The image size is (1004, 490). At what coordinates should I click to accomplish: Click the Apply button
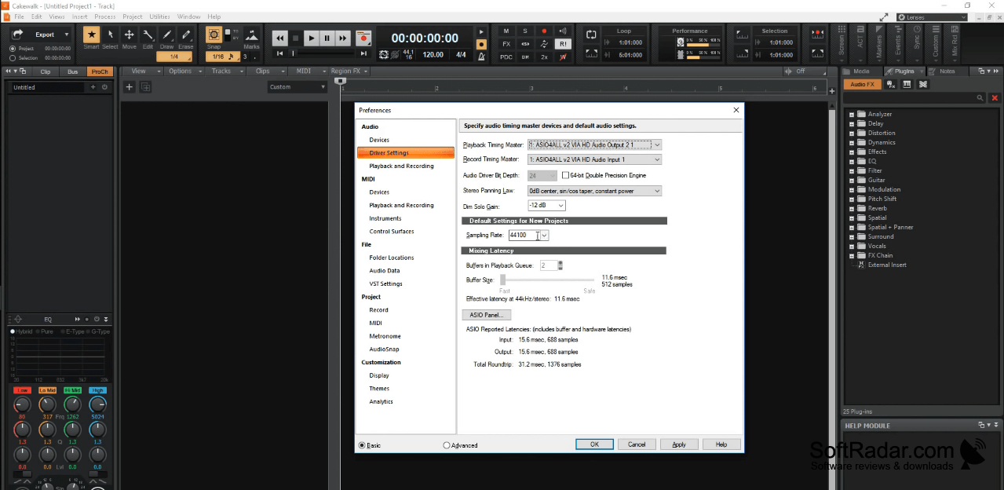[x=679, y=444]
